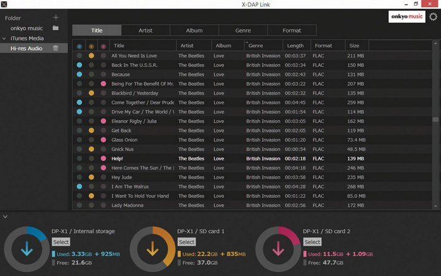441x276 pixels.
Task: Toggle blue dot on Because row
Action: 79,74
